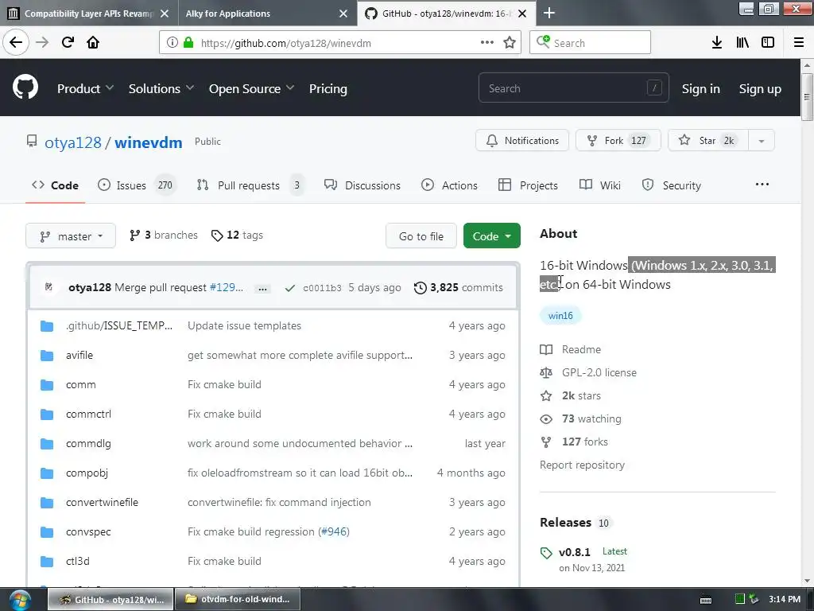This screenshot has width=814, height=611.
Task: Close the Alky for Applications tab
Action: (343, 14)
